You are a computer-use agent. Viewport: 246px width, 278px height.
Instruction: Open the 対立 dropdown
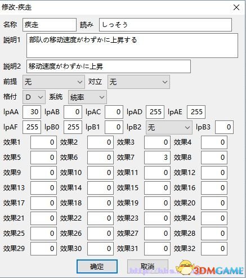[x=138, y=82]
